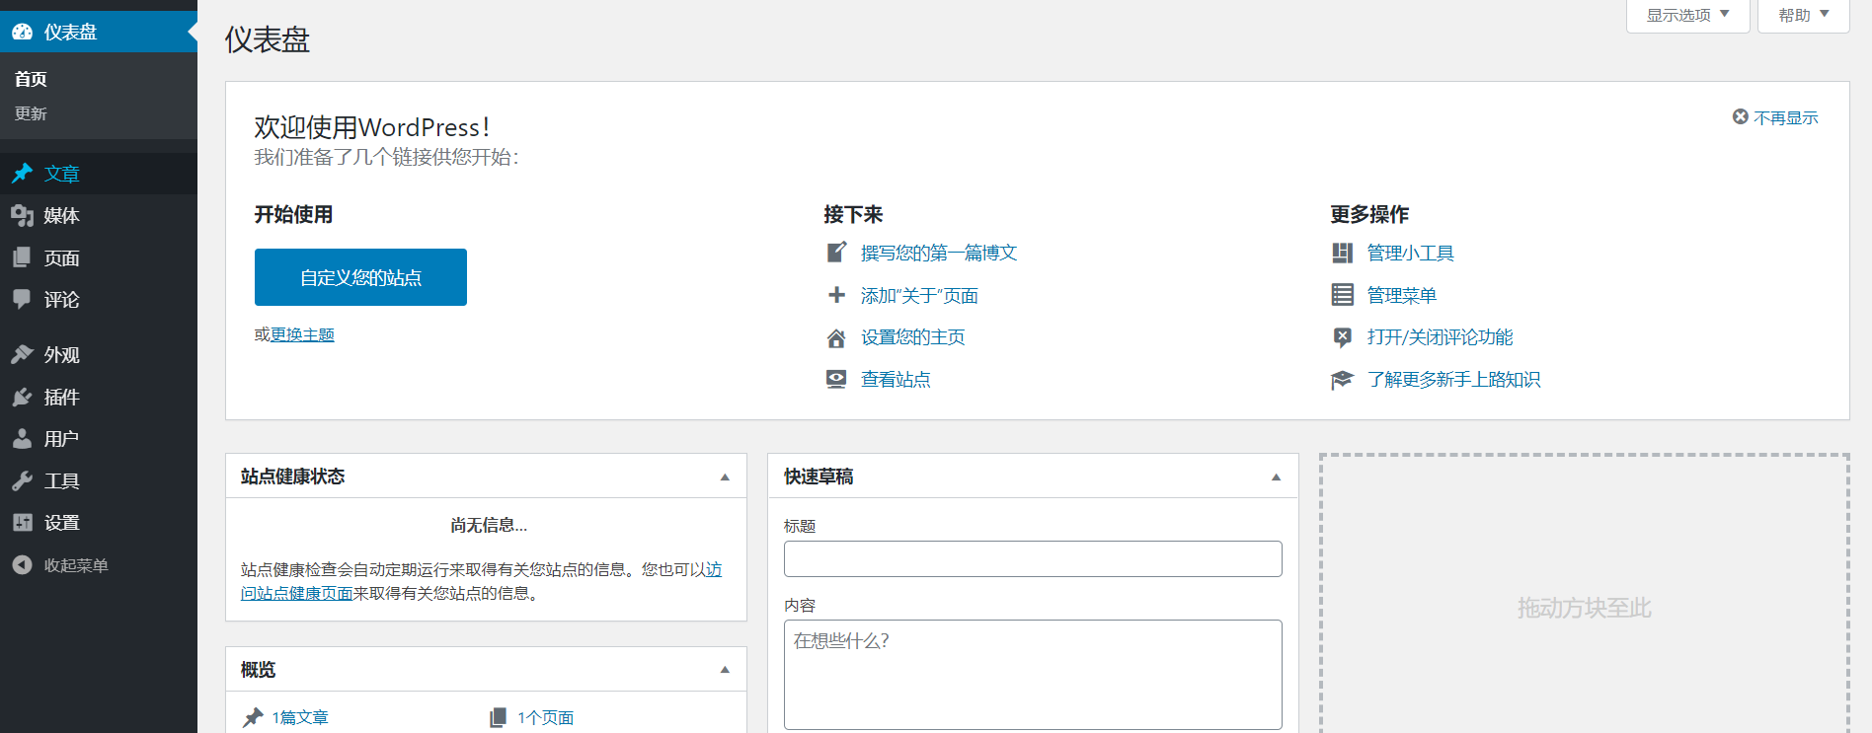Focus the 内容 text area
The image size is (1872, 733).
[x=1033, y=675]
